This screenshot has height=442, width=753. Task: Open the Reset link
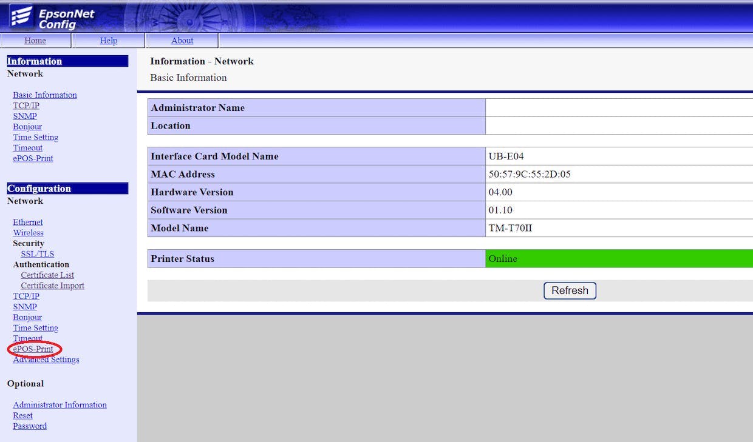pyautogui.click(x=23, y=416)
